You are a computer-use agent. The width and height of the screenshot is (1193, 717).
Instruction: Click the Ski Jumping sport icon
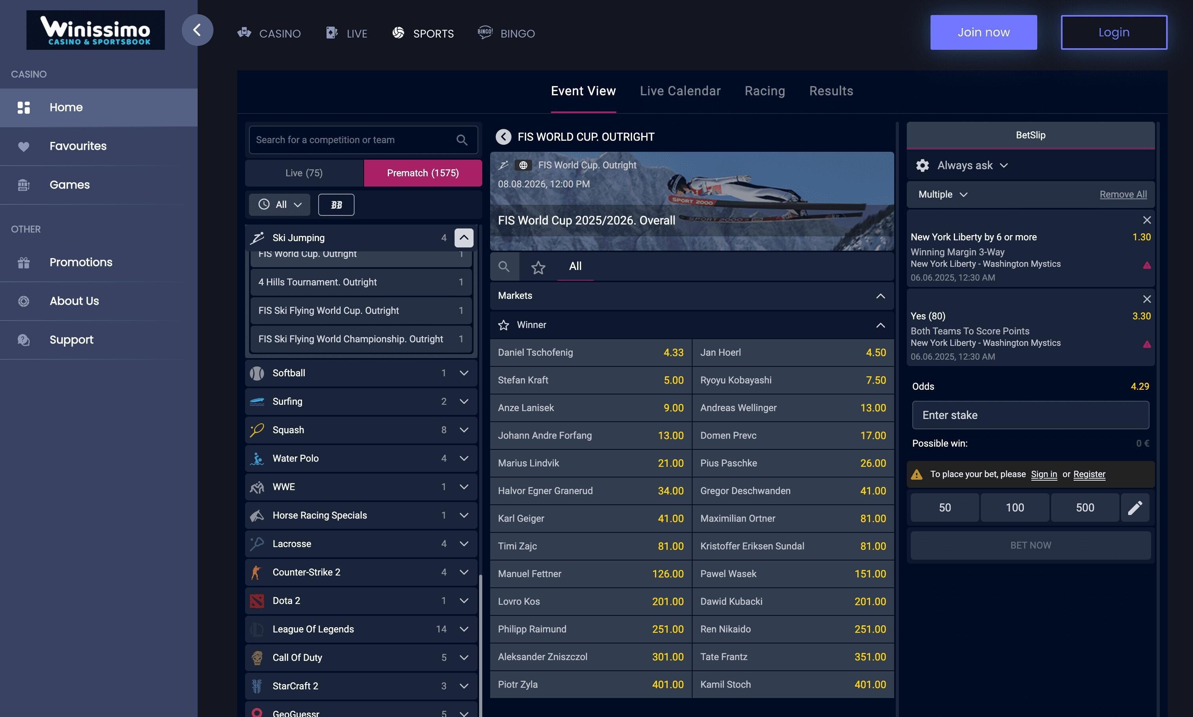tap(257, 238)
